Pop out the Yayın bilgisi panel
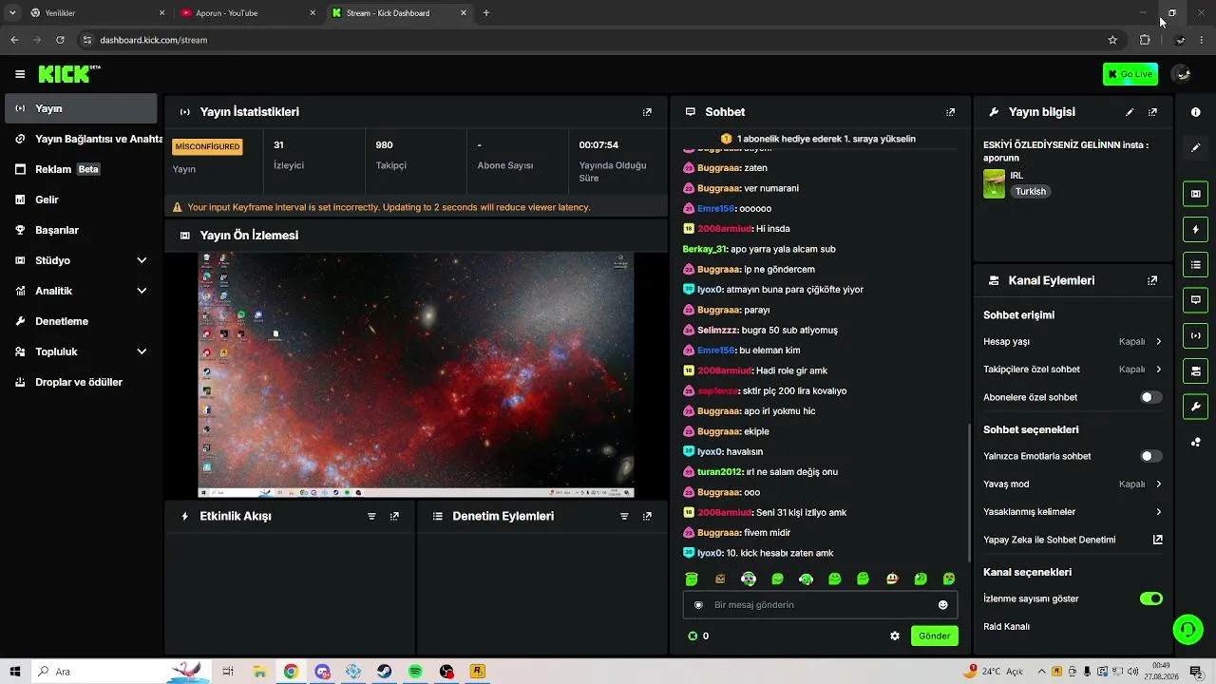1216x684 pixels. tap(1152, 112)
